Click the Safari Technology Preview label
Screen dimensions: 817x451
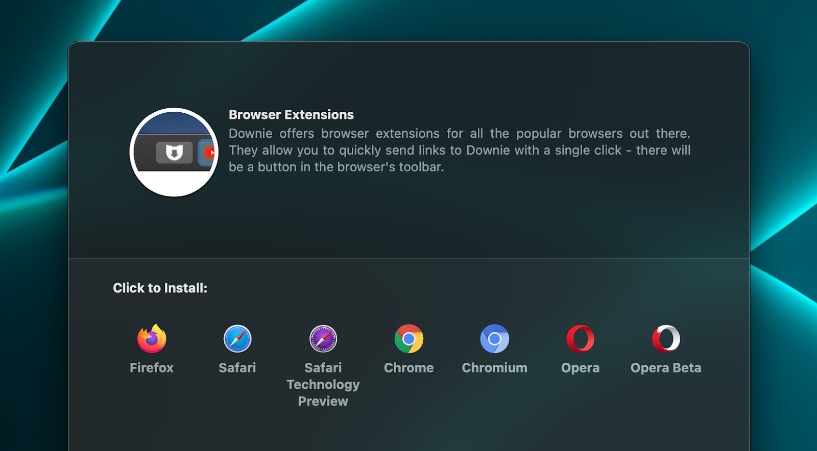tap(323, 385)
